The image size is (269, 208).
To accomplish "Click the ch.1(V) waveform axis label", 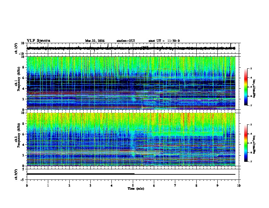I will pyautogui.click(x=16, y=48).
